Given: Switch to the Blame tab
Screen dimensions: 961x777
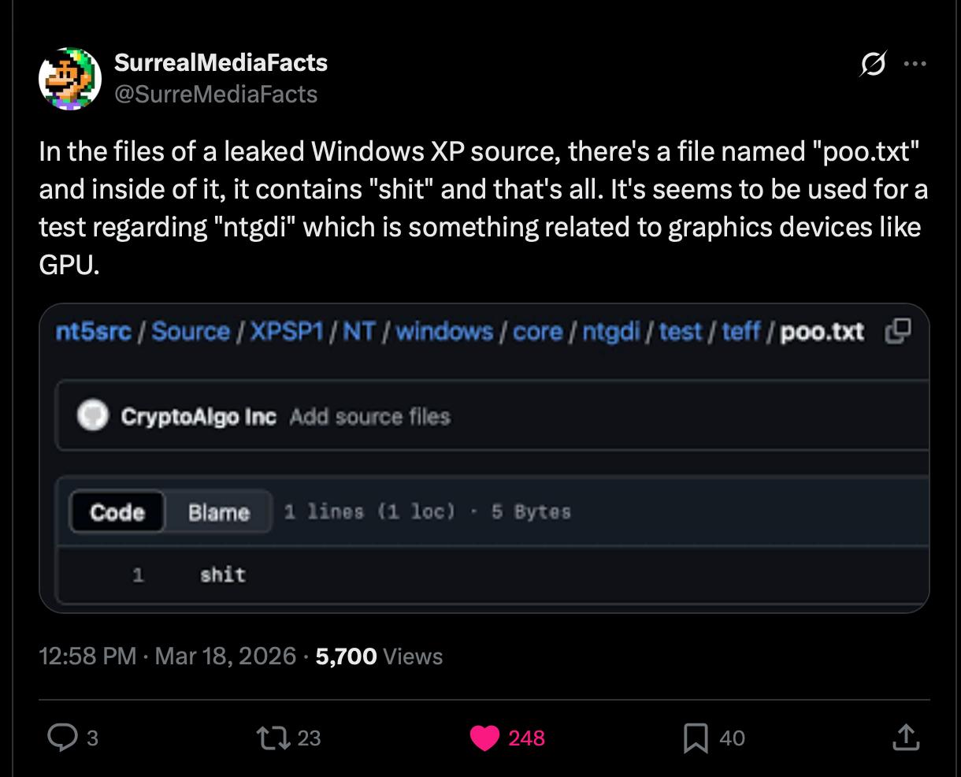Looking at the screenshot, I should click(218, 512).
